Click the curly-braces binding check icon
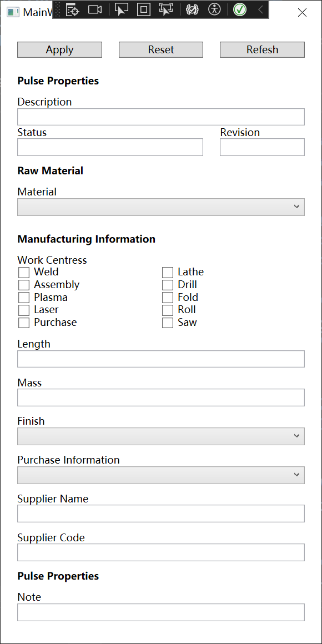322x644 pixels. point(192,9)
